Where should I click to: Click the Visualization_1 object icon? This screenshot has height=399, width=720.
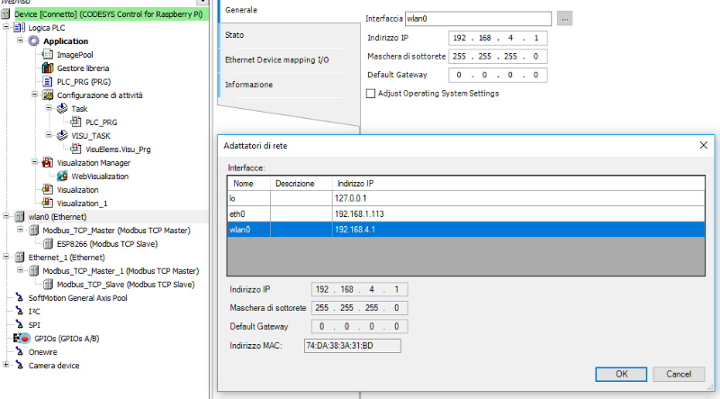[x=48, y=204]
